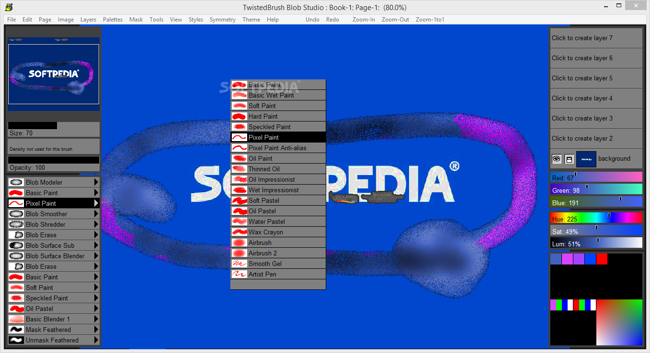Screen dimensions: 650x353
Task: Click Zoom-In in the menu bar
Action: pos(364,20)
